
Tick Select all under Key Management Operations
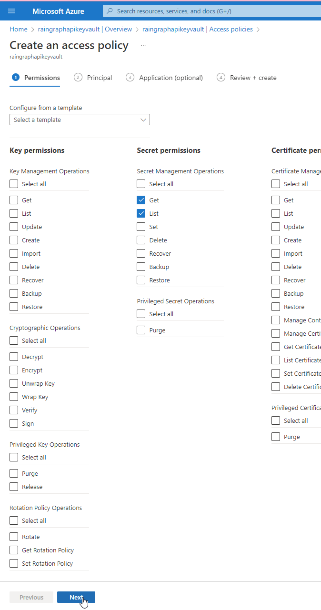pos(14,184)
